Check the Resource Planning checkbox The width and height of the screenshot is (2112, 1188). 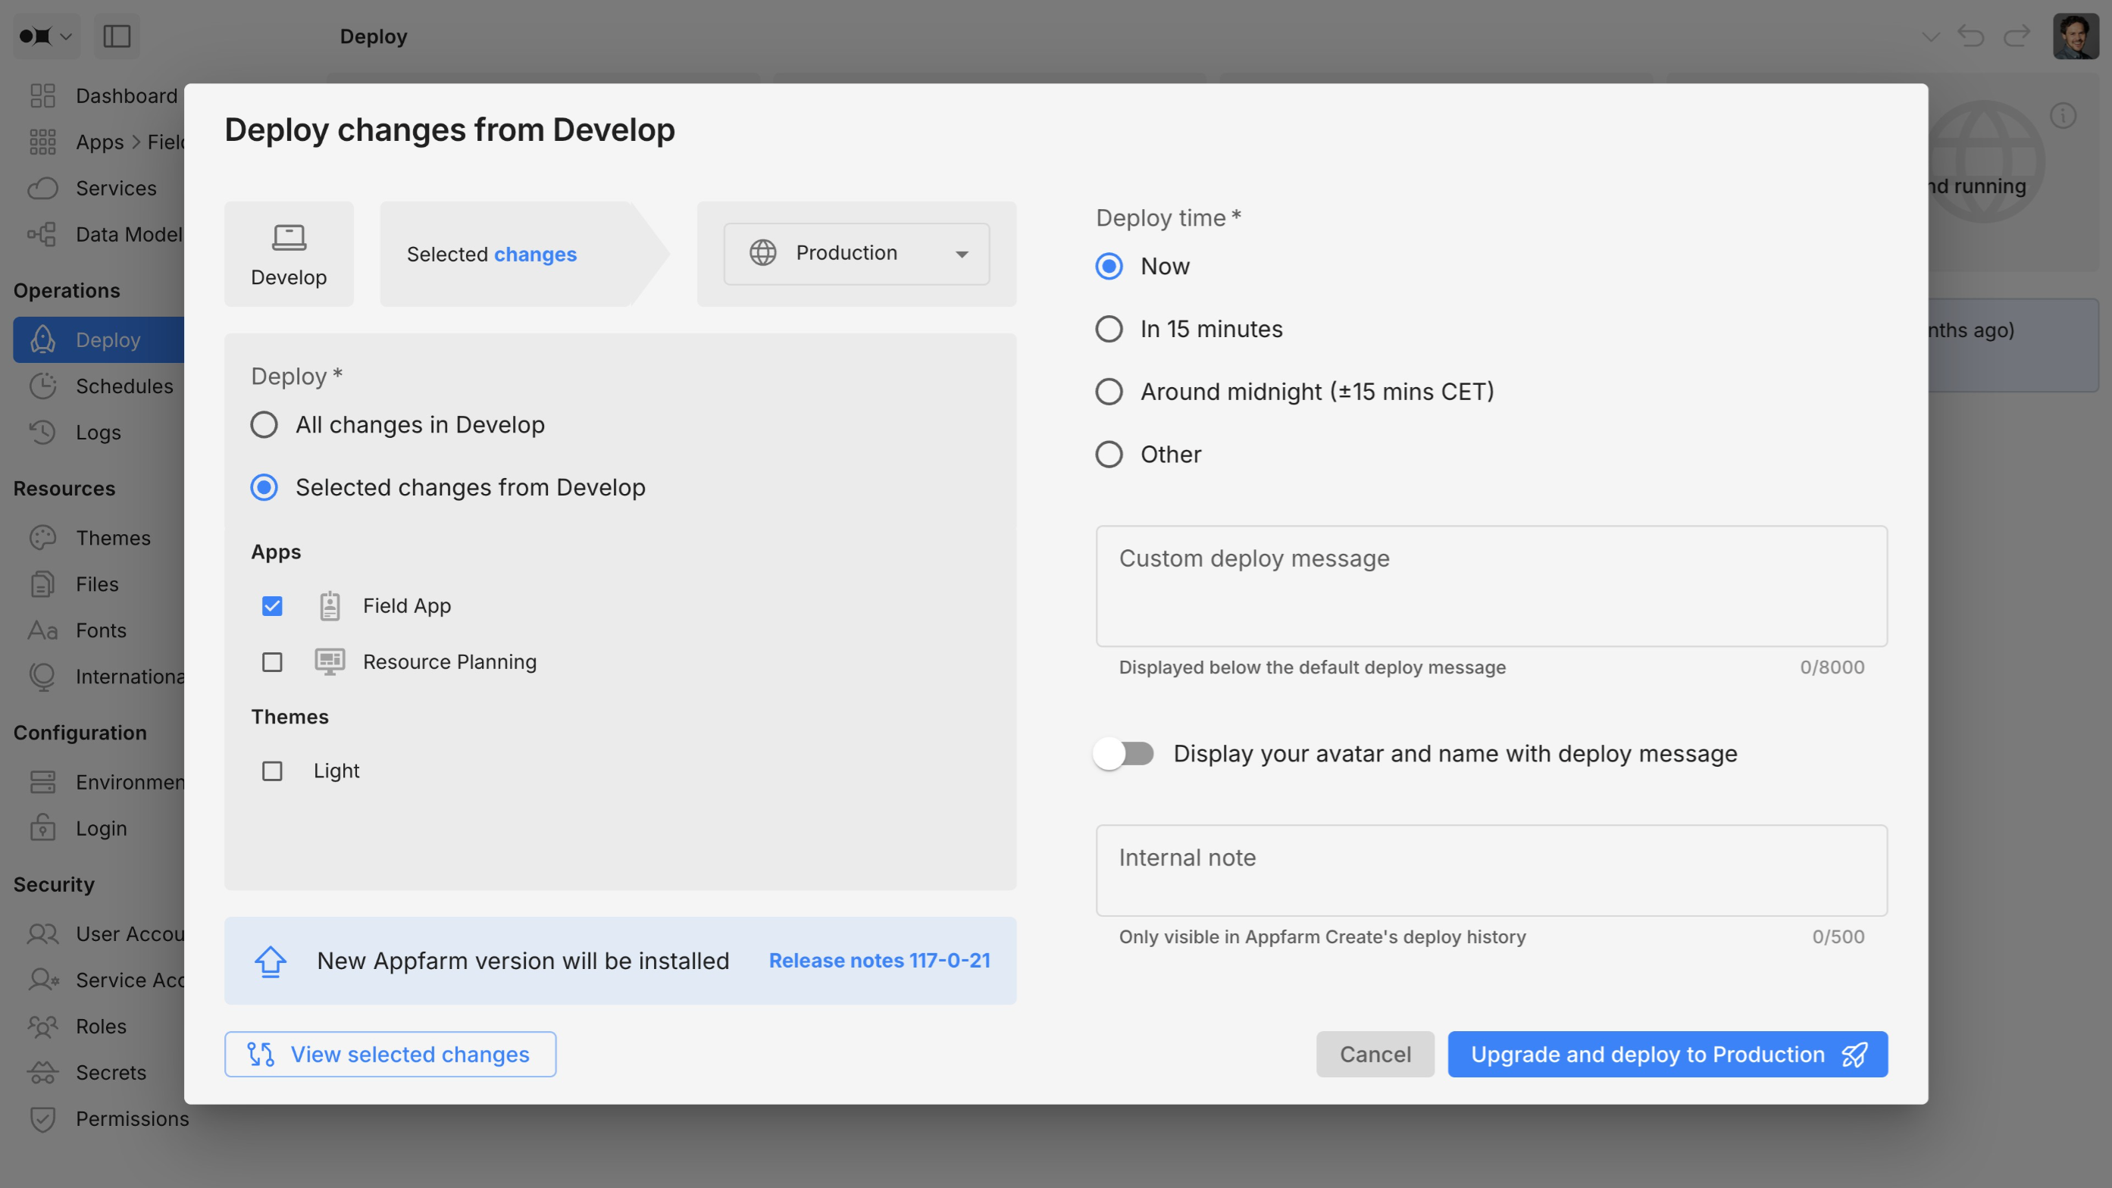272,662
